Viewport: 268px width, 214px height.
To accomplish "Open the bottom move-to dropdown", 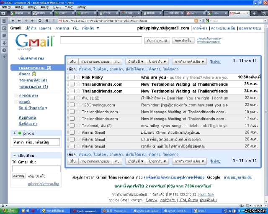I will (136, 161).
